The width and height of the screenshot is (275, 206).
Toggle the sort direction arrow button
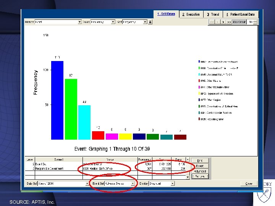(x=150, y=22)
